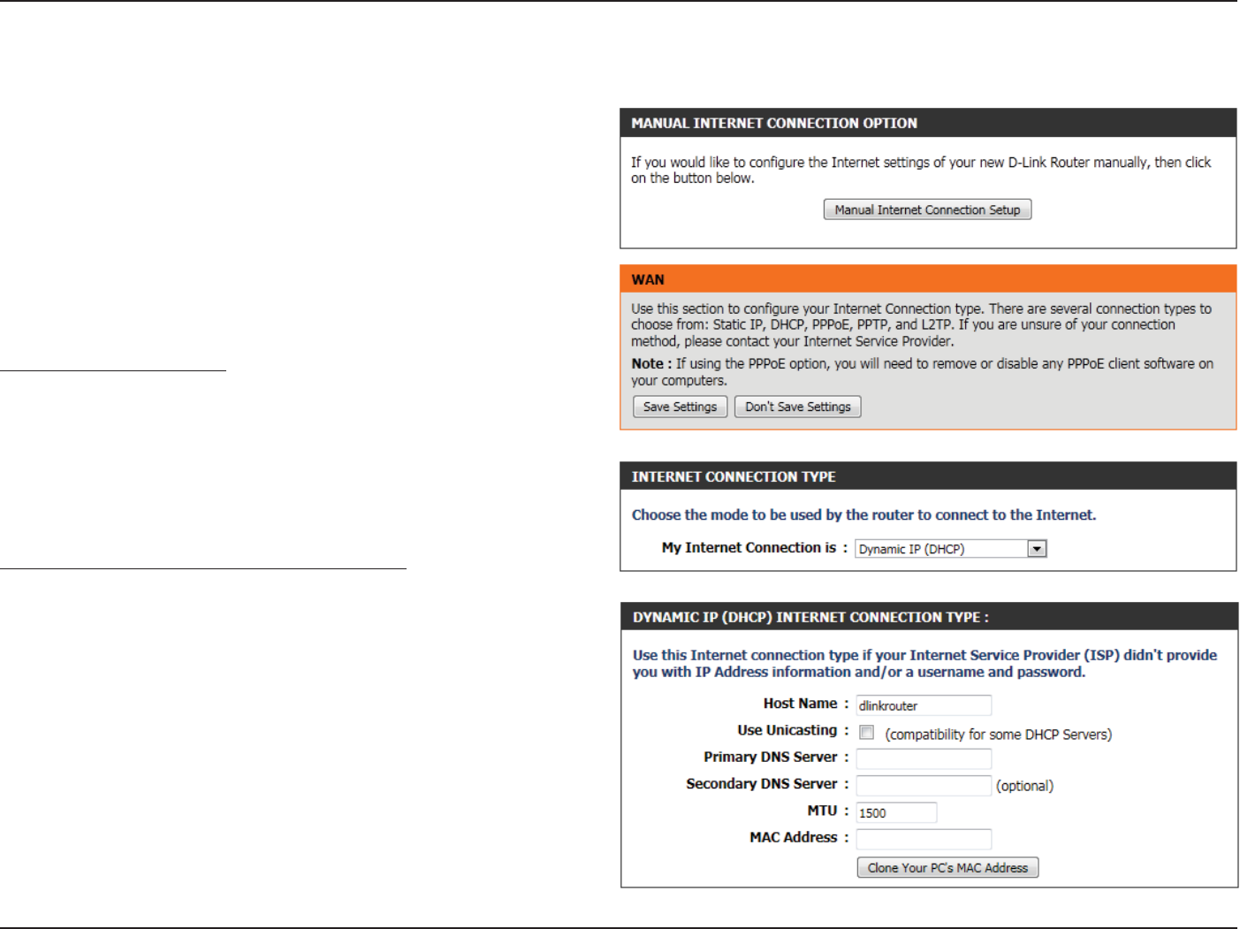Click the Manual Internet Connection Option heading

coord(774,123)
